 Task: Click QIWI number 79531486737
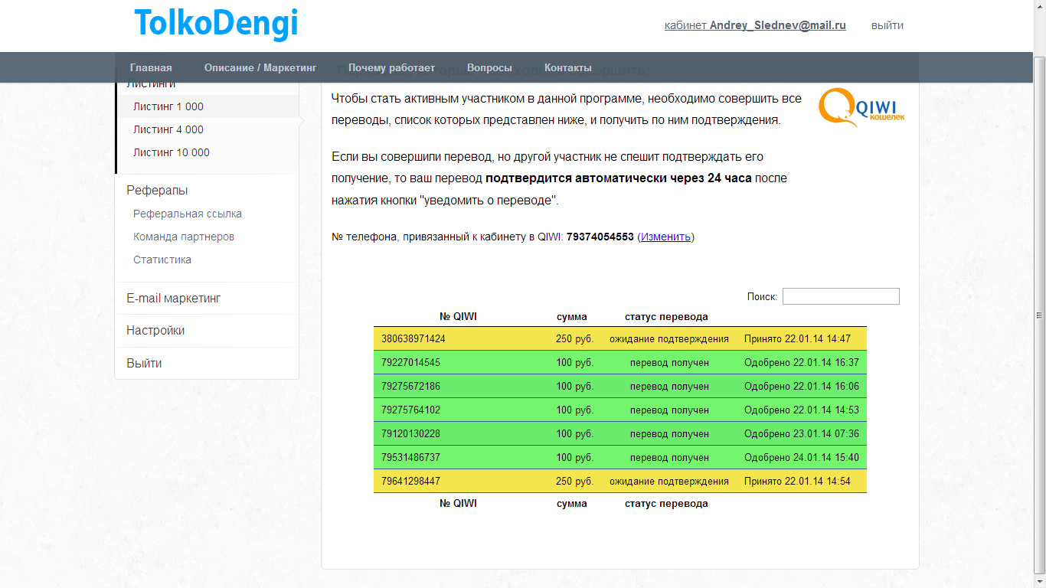(x=410, y=457)
